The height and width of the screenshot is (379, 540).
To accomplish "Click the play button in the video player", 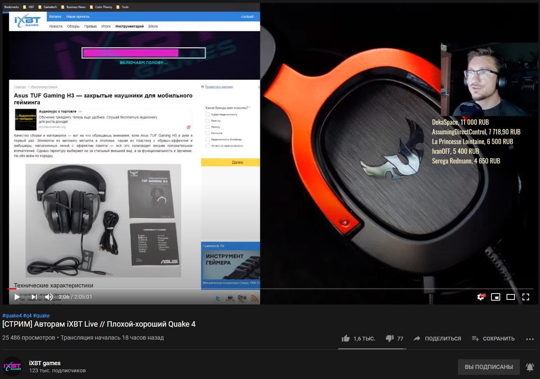I will tap(17, 297).
